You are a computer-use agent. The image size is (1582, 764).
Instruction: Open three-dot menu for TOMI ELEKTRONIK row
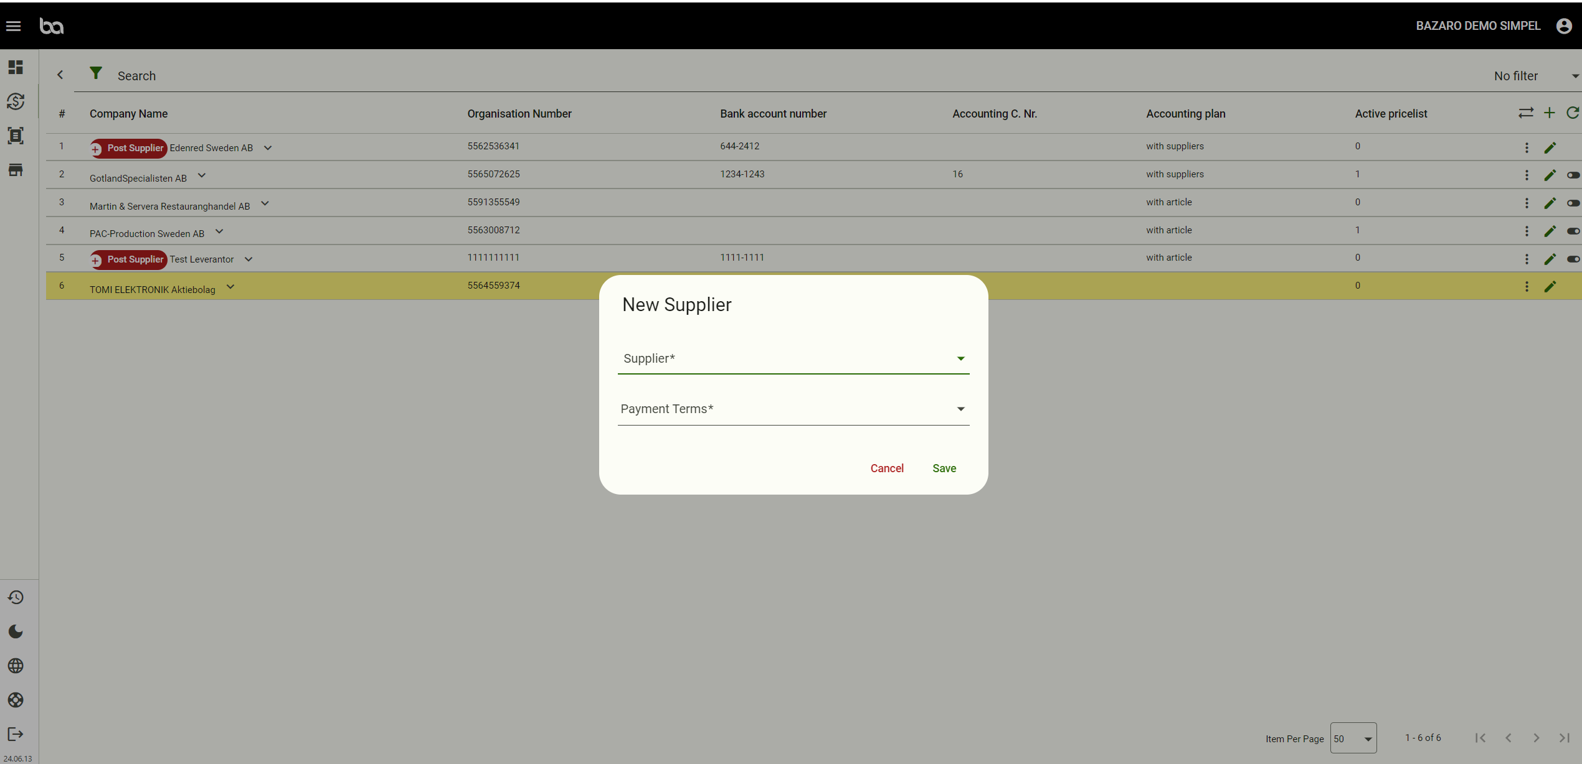(x=1527, y=286)
